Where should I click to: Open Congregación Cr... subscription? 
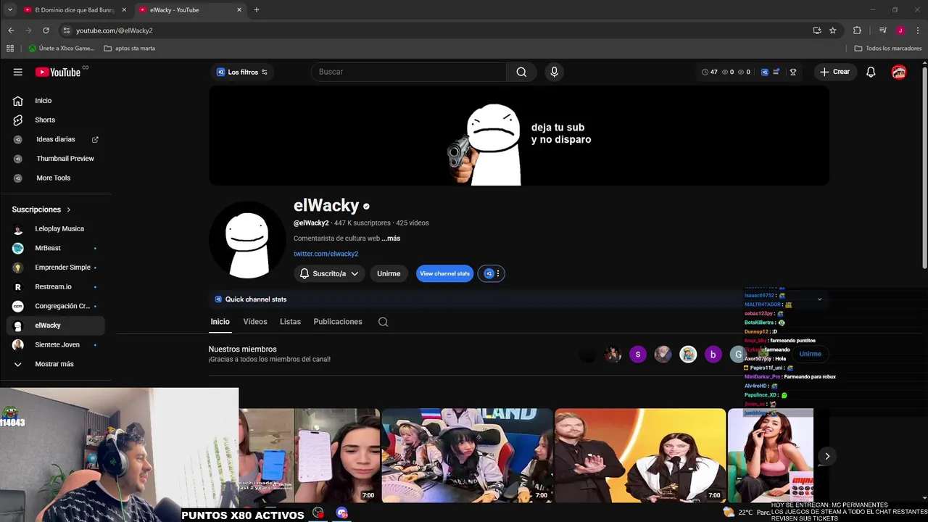point(55,306)
